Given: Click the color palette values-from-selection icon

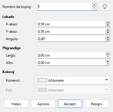Looking at the screenshot, I should [x=105, y=6].
